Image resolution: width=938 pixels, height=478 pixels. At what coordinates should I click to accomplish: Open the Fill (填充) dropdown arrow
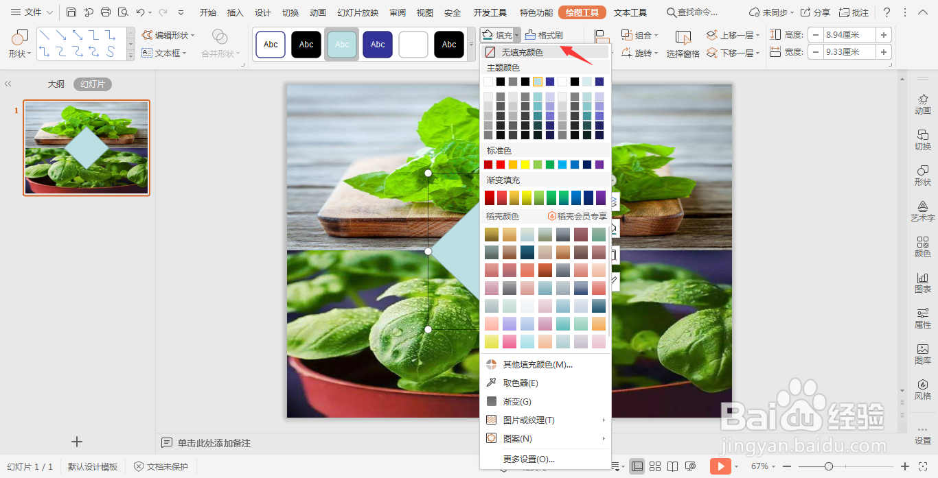point(516,35)
